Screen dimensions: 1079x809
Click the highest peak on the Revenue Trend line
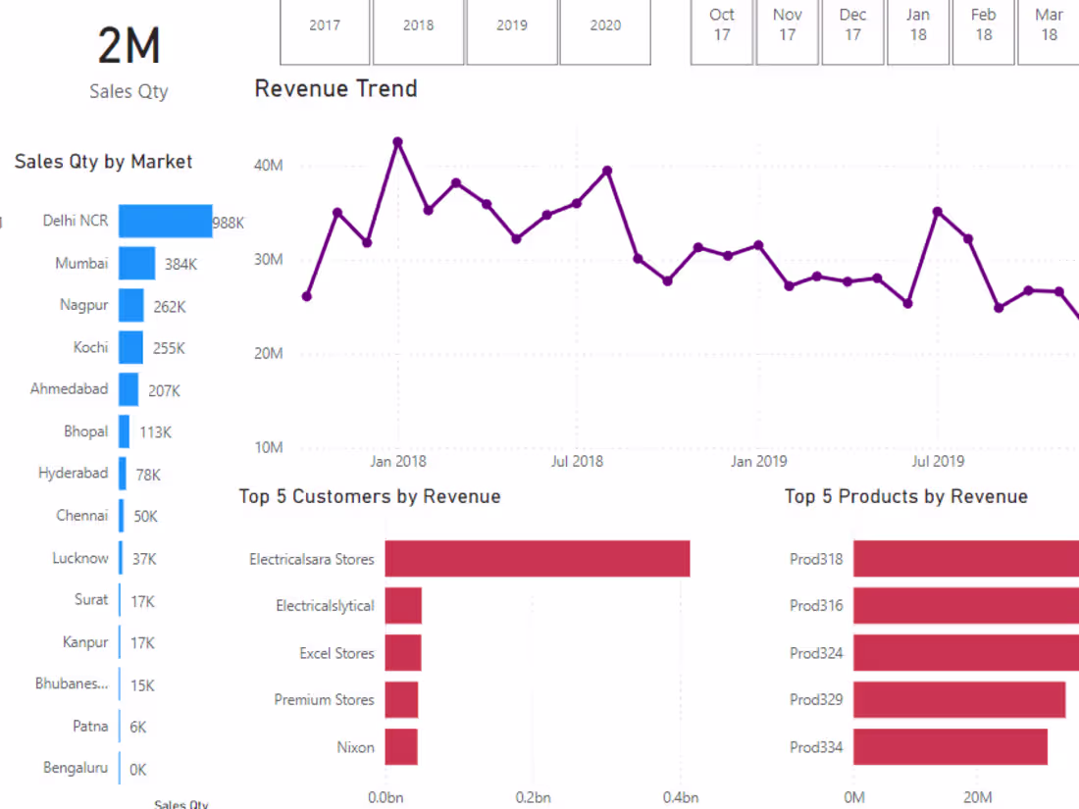click(399, 141)
